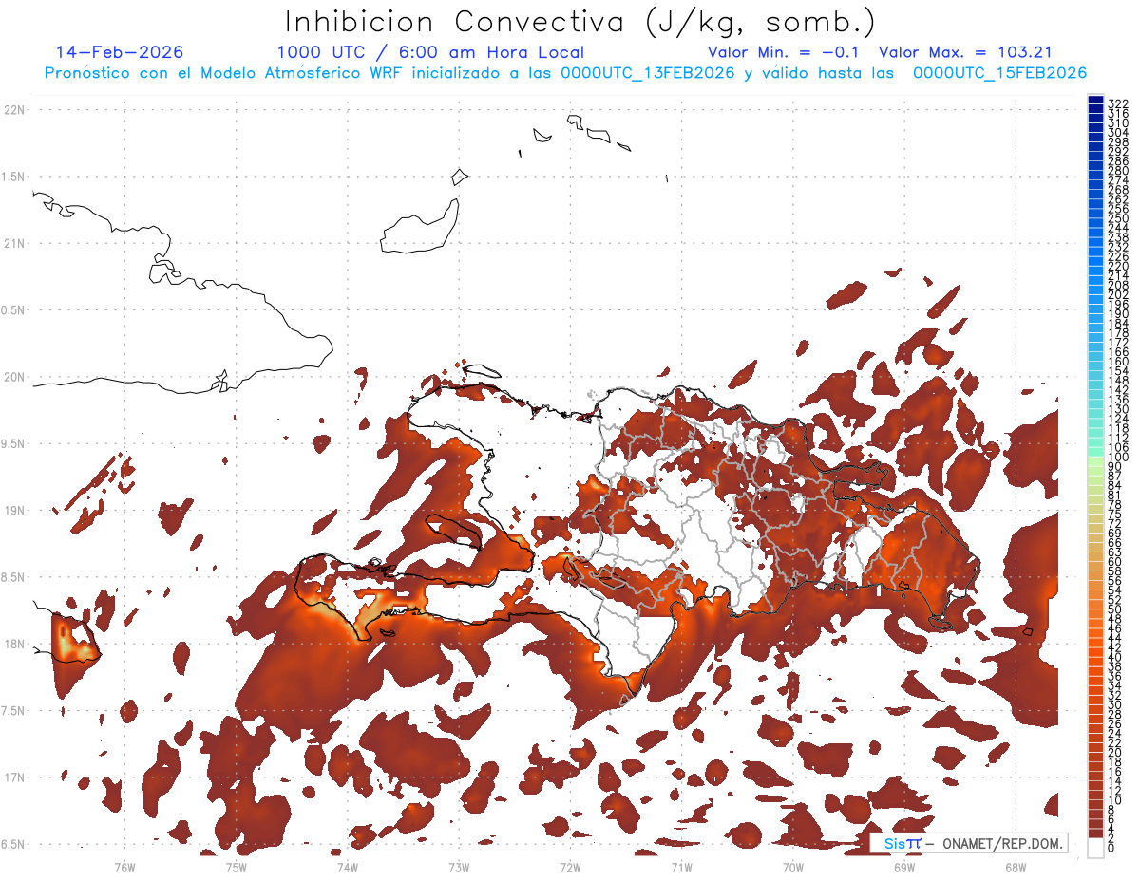The width and height of the screenshot is (1140, 880).
Task: Click the dark blue 322 colorbar swatch
Action: (1095, 100)
